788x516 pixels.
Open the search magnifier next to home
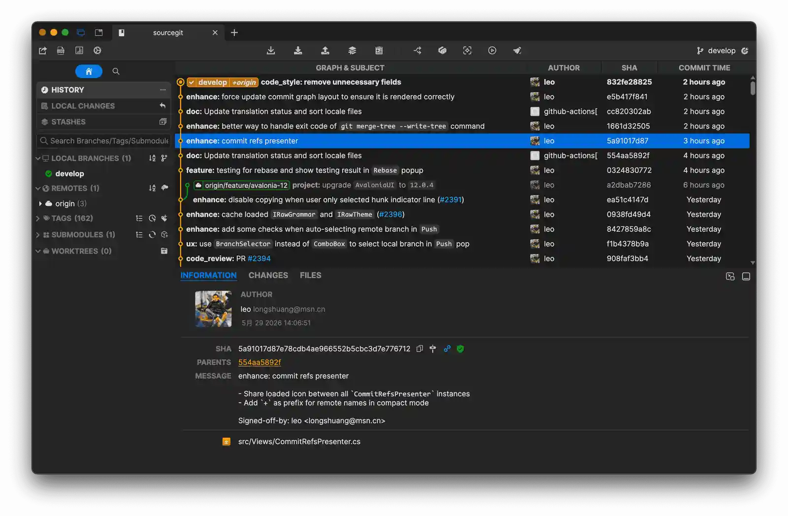pyautogui.click(x=116, y=71)
